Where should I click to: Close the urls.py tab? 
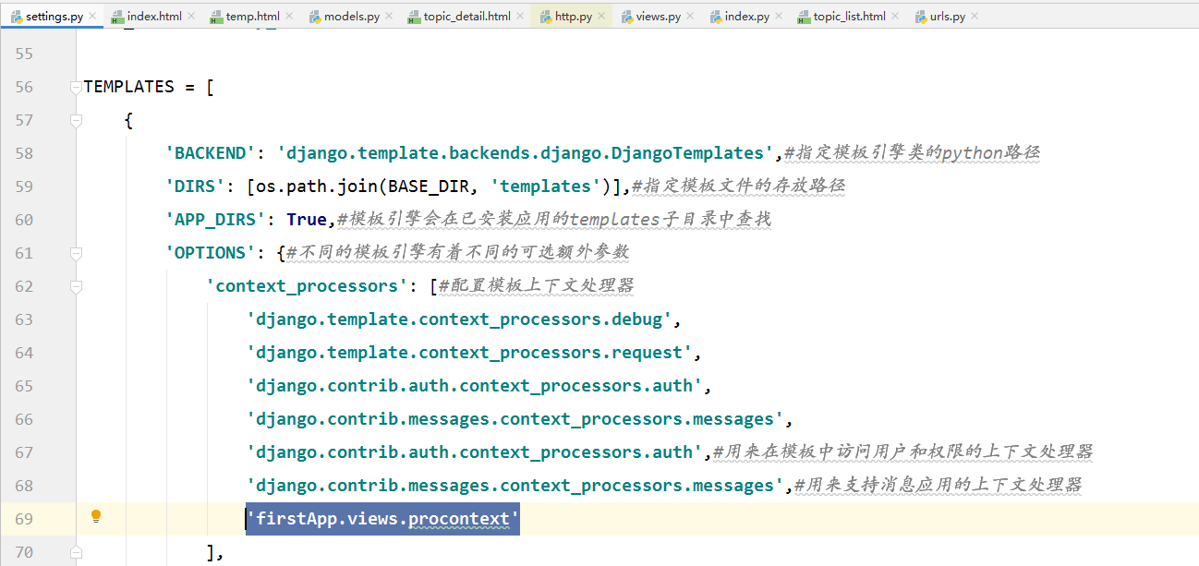[x=975, y=17]
